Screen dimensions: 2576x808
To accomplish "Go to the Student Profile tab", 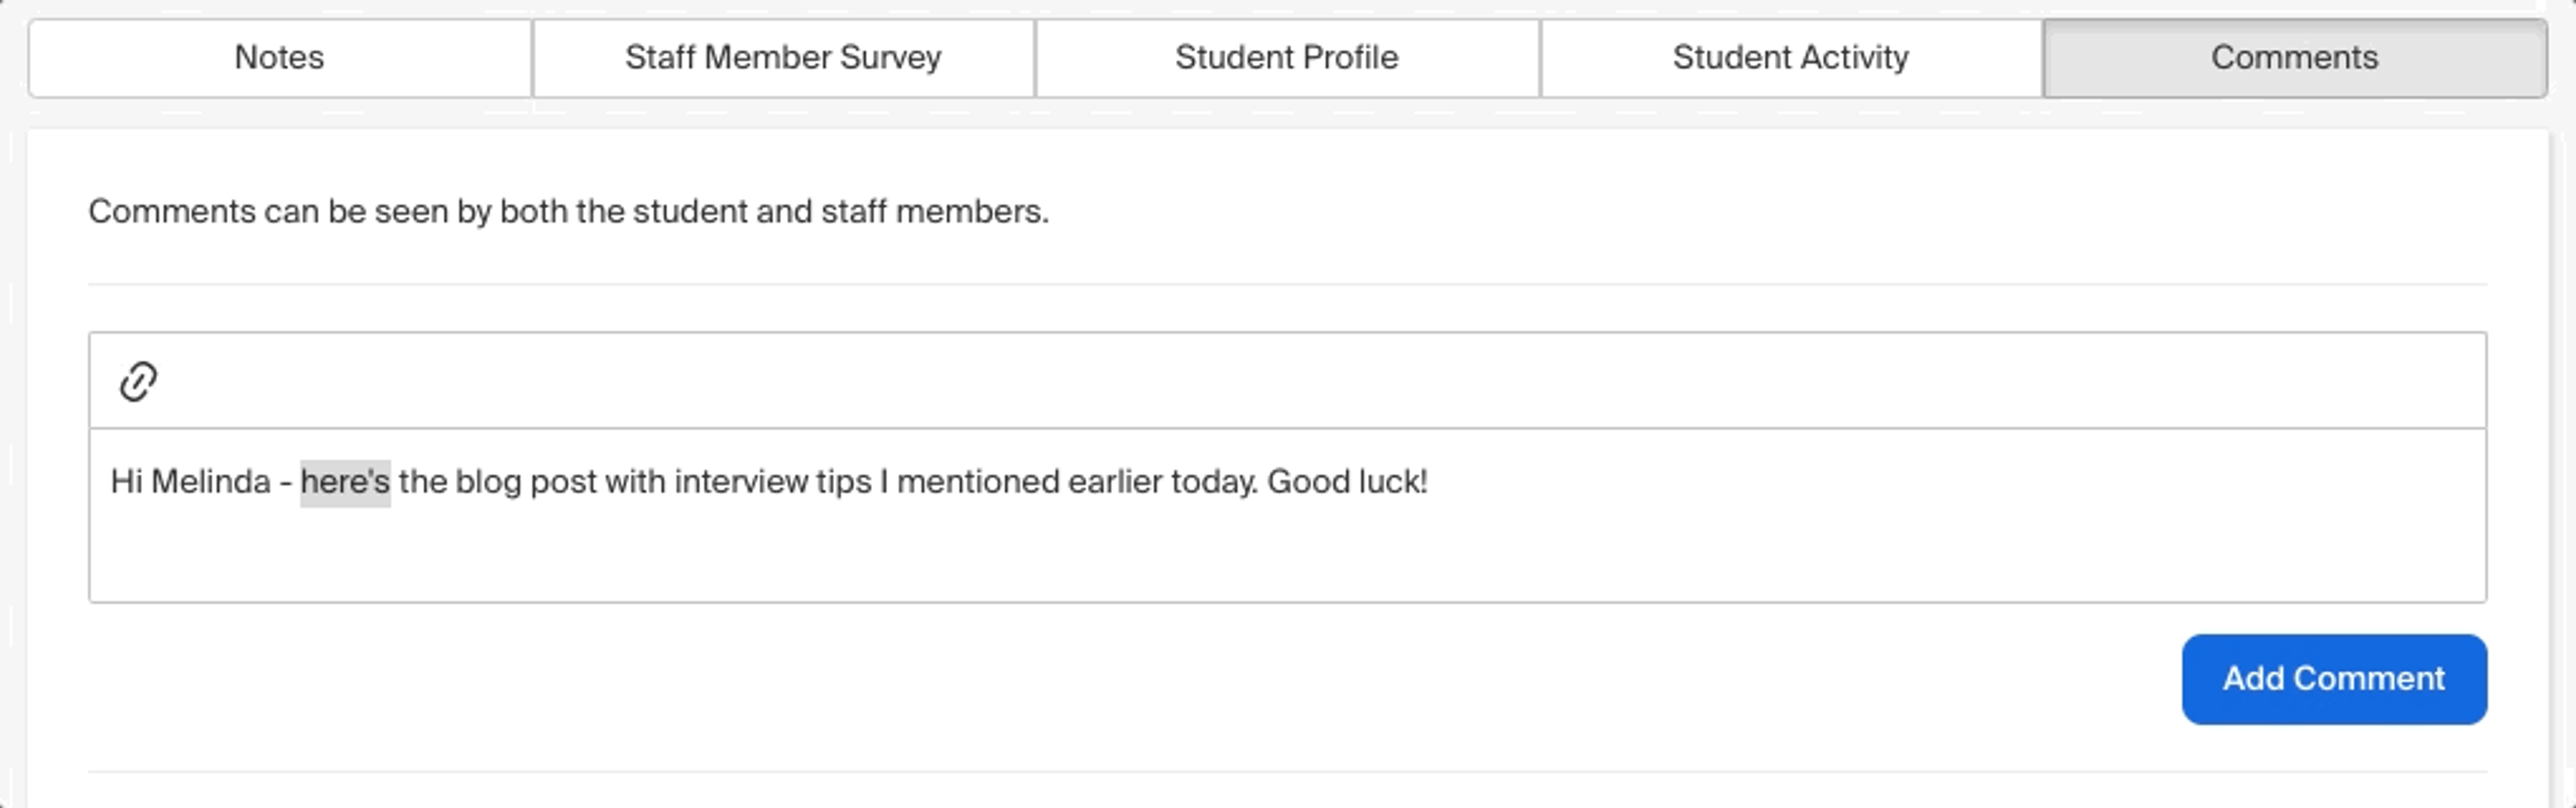I will [x=1286, y=58].
